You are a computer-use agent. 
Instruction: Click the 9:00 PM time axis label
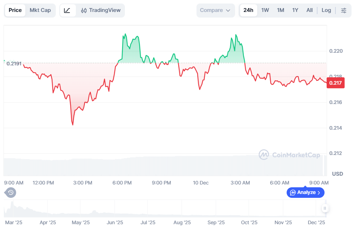[x=161, y=183]
